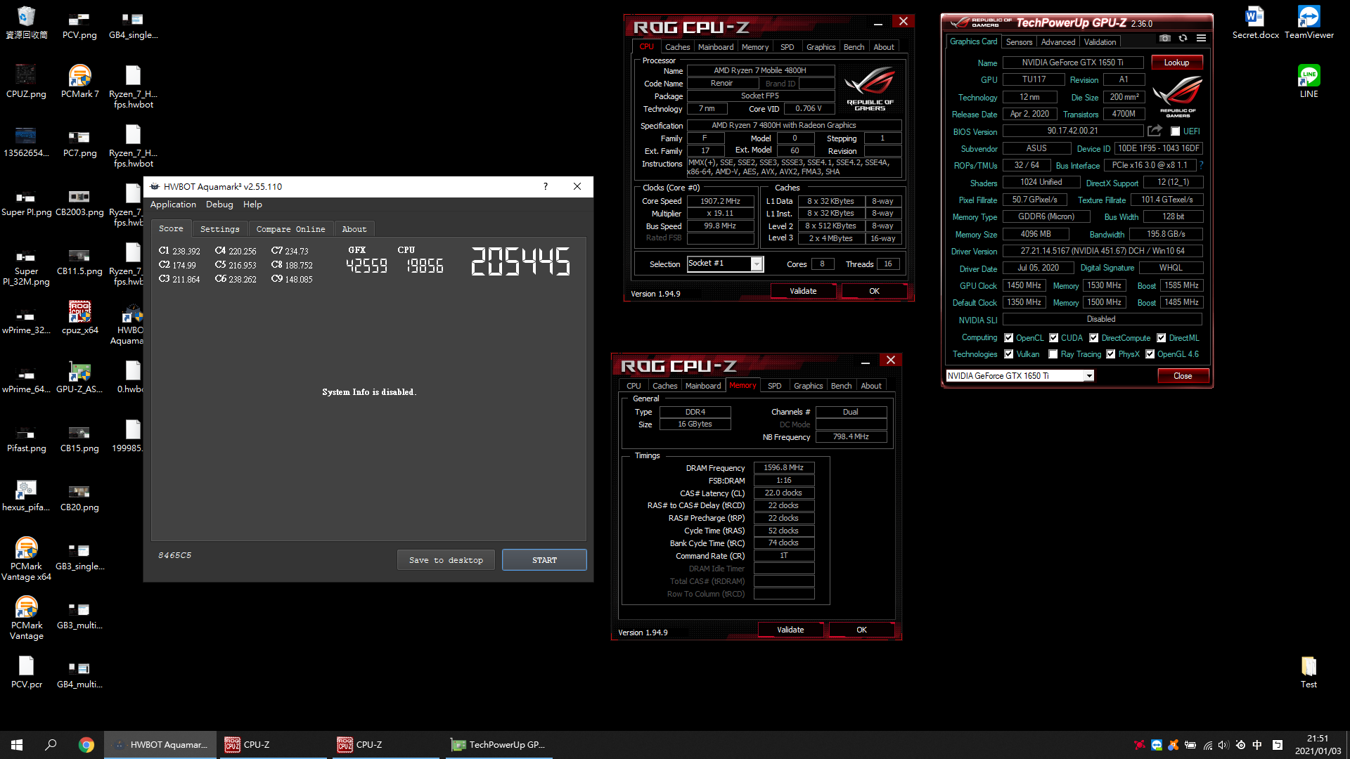Image resolution: width=1350 pixels, height=759 pixels.
Task: Open the hexus_pifa... desktop icon
Action: click(x=26, y=495)
